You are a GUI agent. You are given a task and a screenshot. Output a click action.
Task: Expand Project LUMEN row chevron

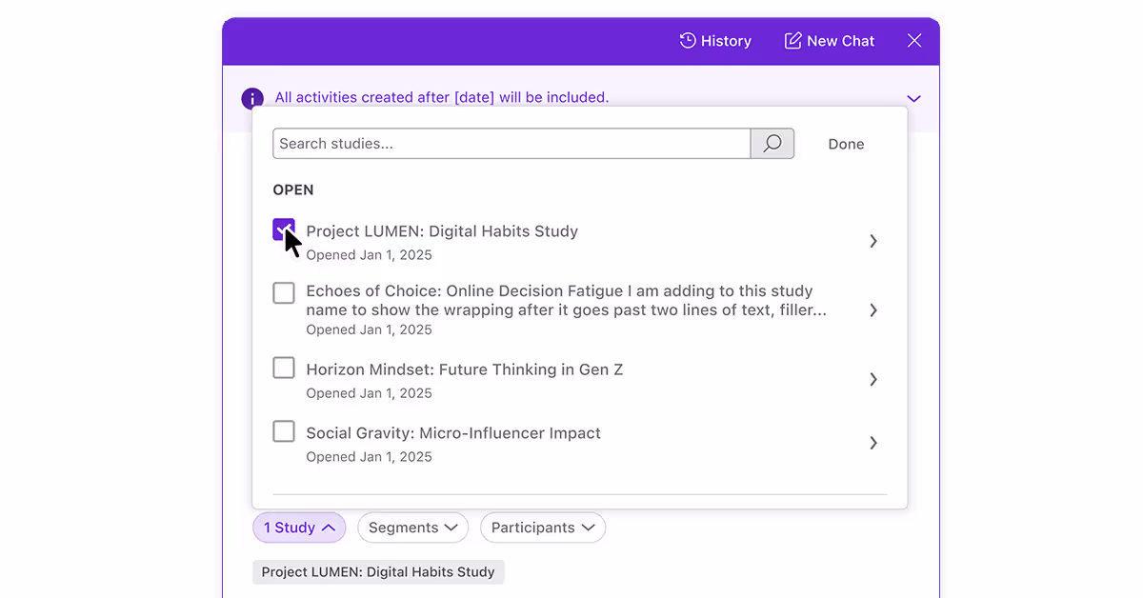point(873,241)
